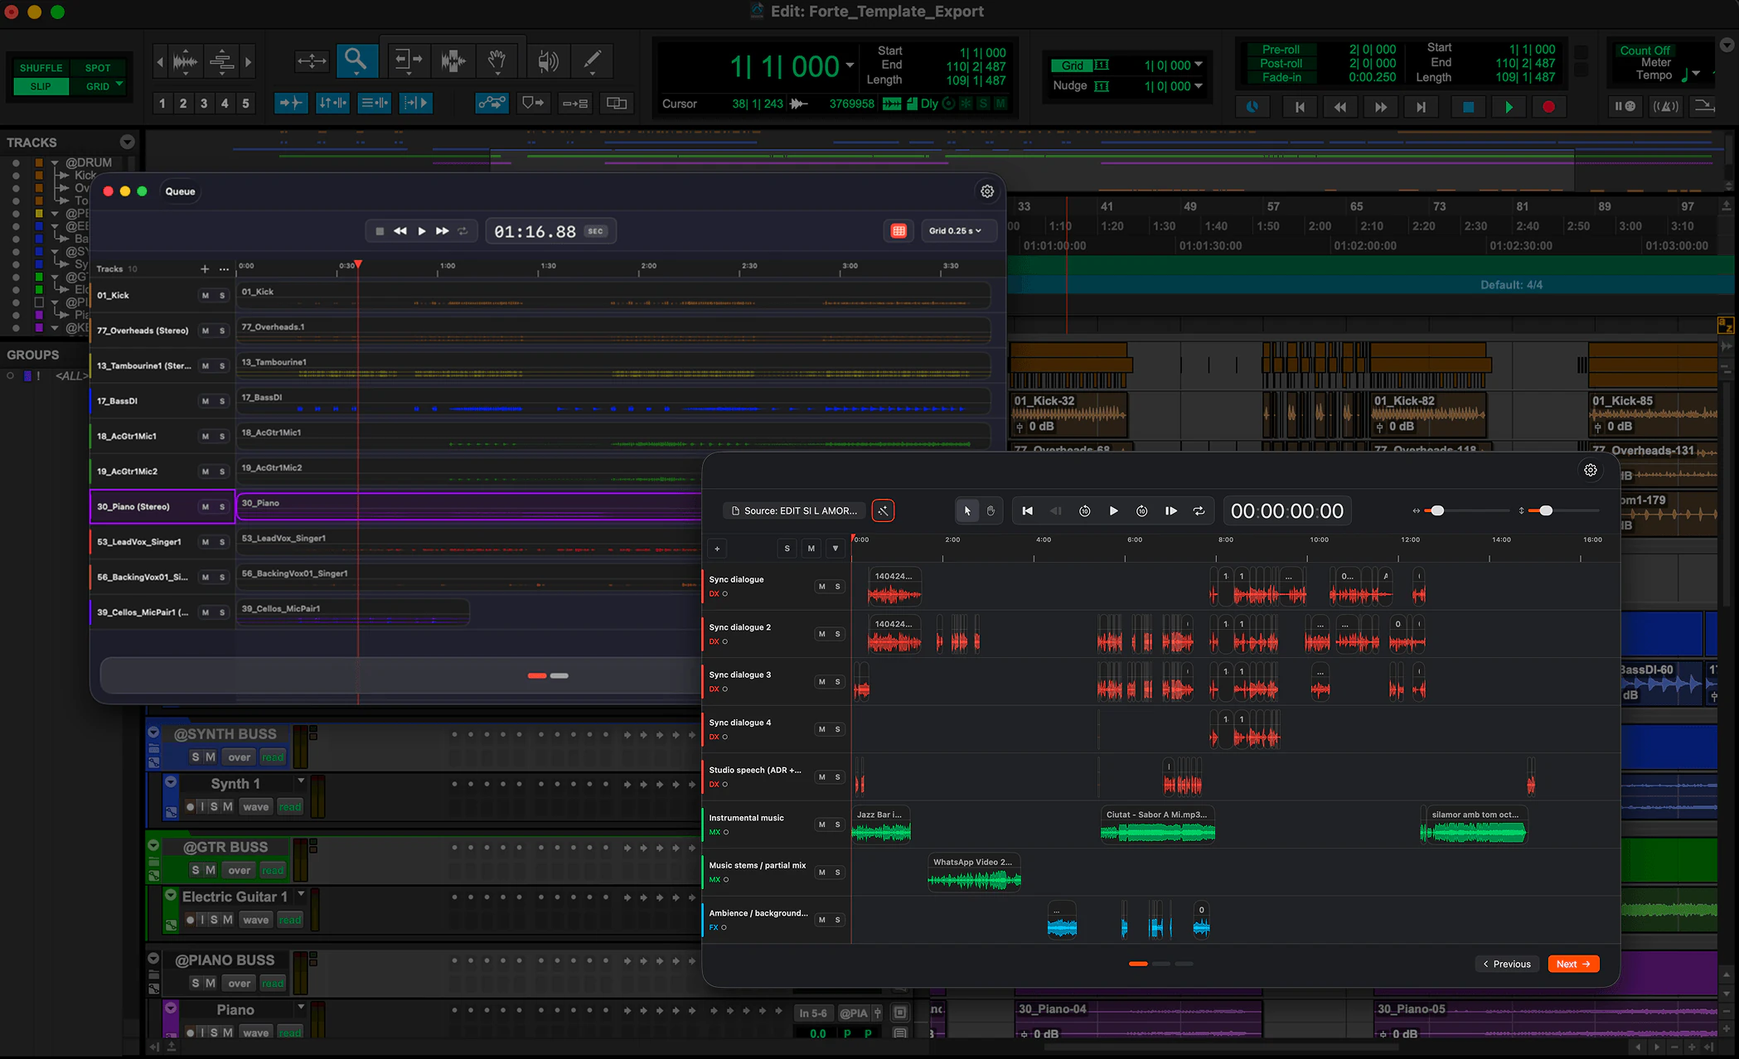Open main counter format dropdown arrow

[x=850, y=65]
